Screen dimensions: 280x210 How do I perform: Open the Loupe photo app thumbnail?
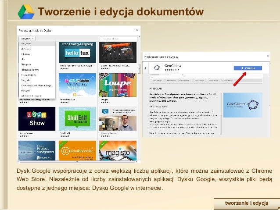(x=118, y=85)
